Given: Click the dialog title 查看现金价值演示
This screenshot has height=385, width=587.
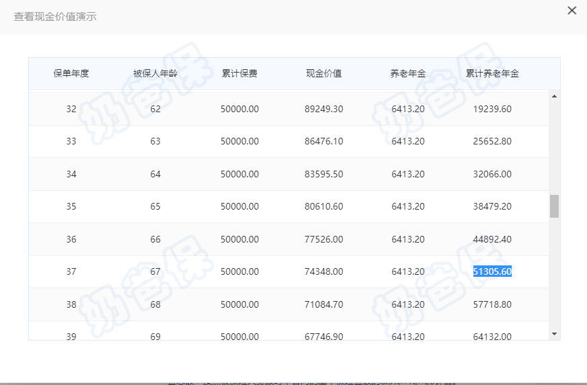Looking at the screenshot, I should click(55, 16).
